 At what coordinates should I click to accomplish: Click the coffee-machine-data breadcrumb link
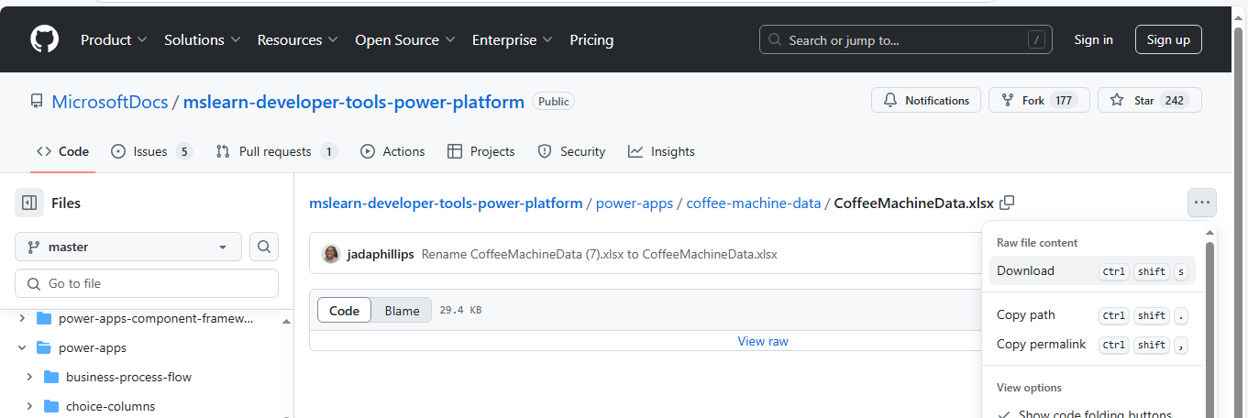pos(754,203)
